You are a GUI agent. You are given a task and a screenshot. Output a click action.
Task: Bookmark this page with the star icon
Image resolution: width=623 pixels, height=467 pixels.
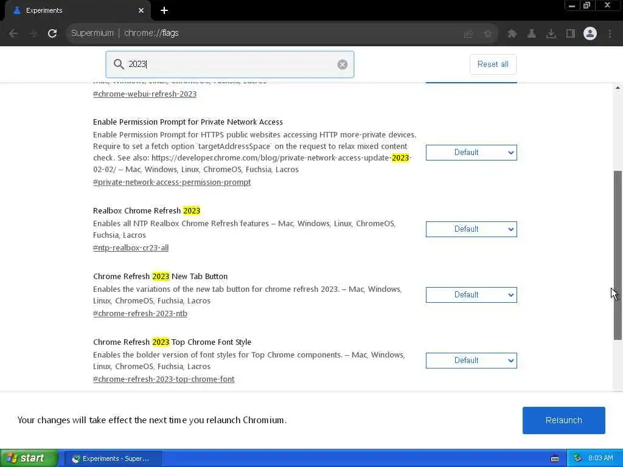[x=488, y=34]
